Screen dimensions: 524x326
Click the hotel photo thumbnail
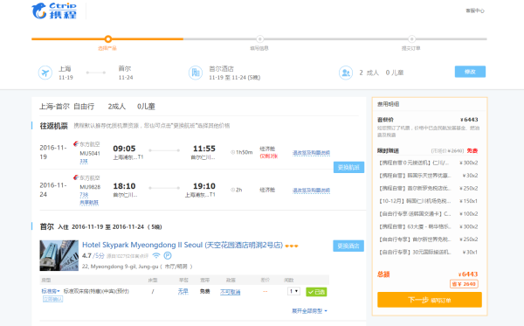coord(59,255)
